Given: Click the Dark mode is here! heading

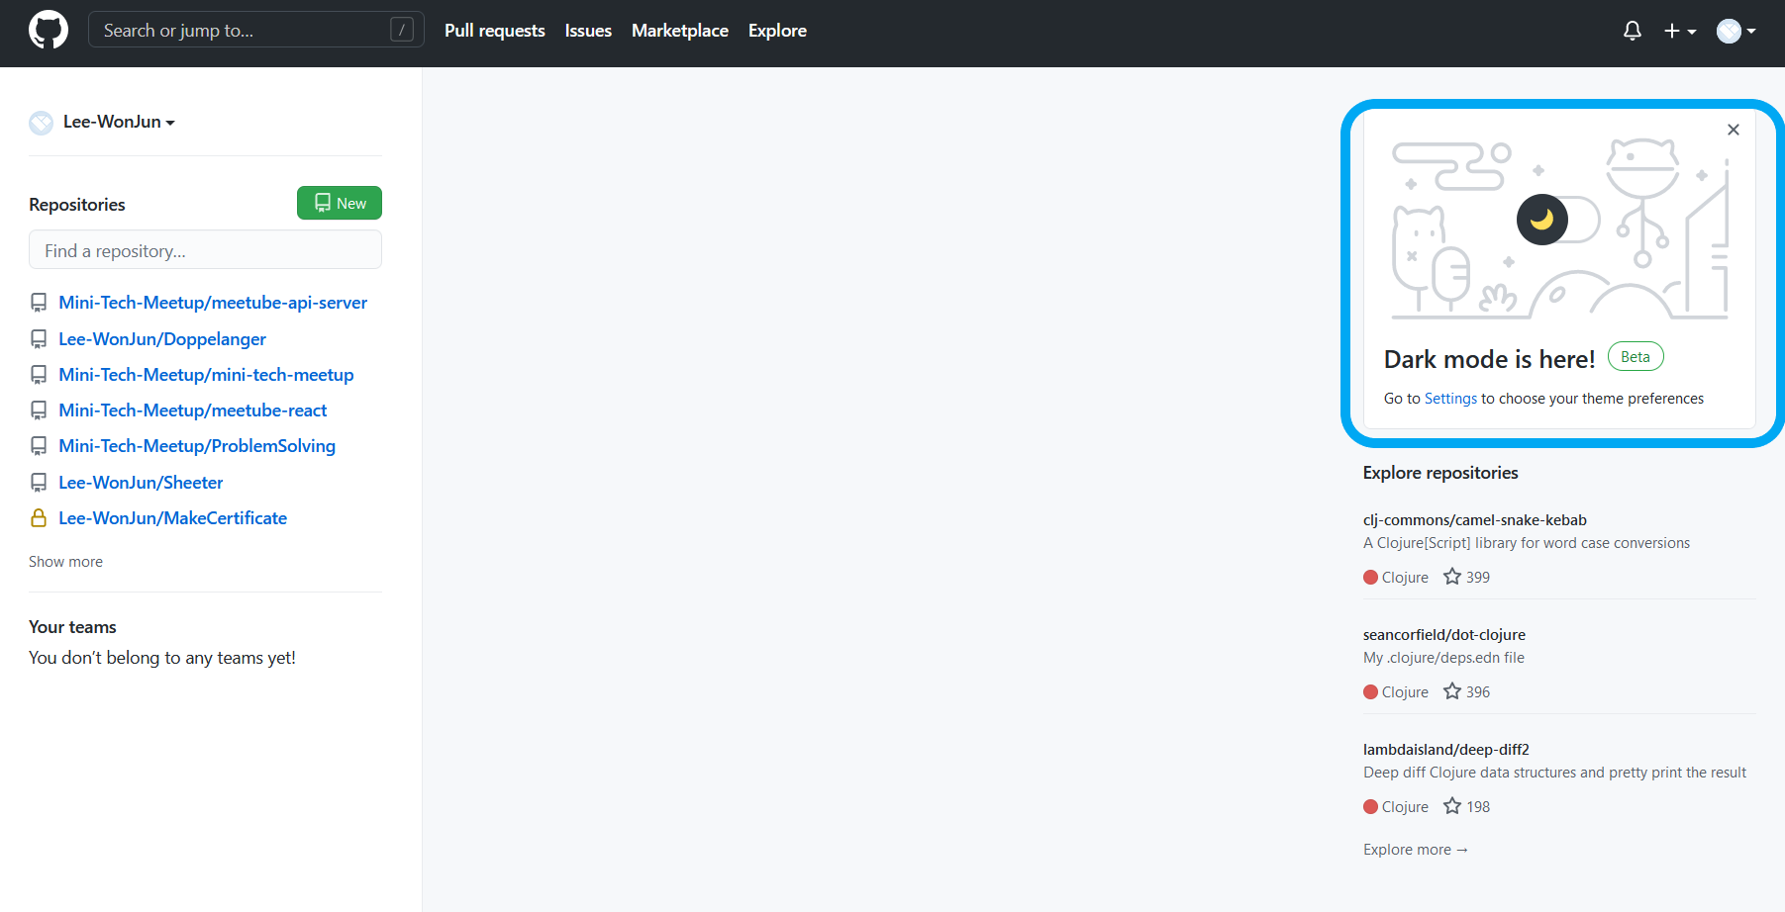Looking at the screenshot, I should pos(1489,359).
